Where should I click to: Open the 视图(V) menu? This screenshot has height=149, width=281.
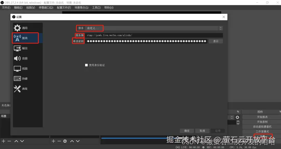pos(31,8)
